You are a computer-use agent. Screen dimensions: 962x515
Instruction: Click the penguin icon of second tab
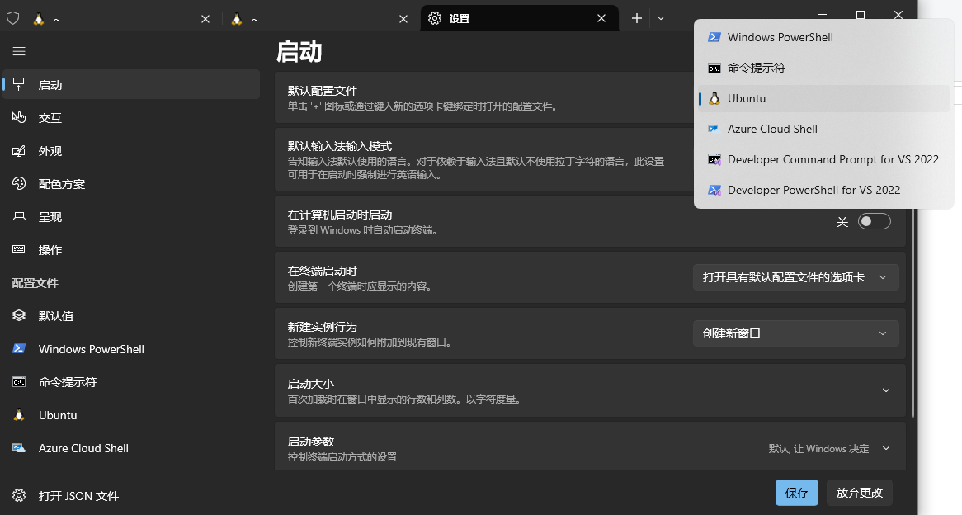[237, 19]
